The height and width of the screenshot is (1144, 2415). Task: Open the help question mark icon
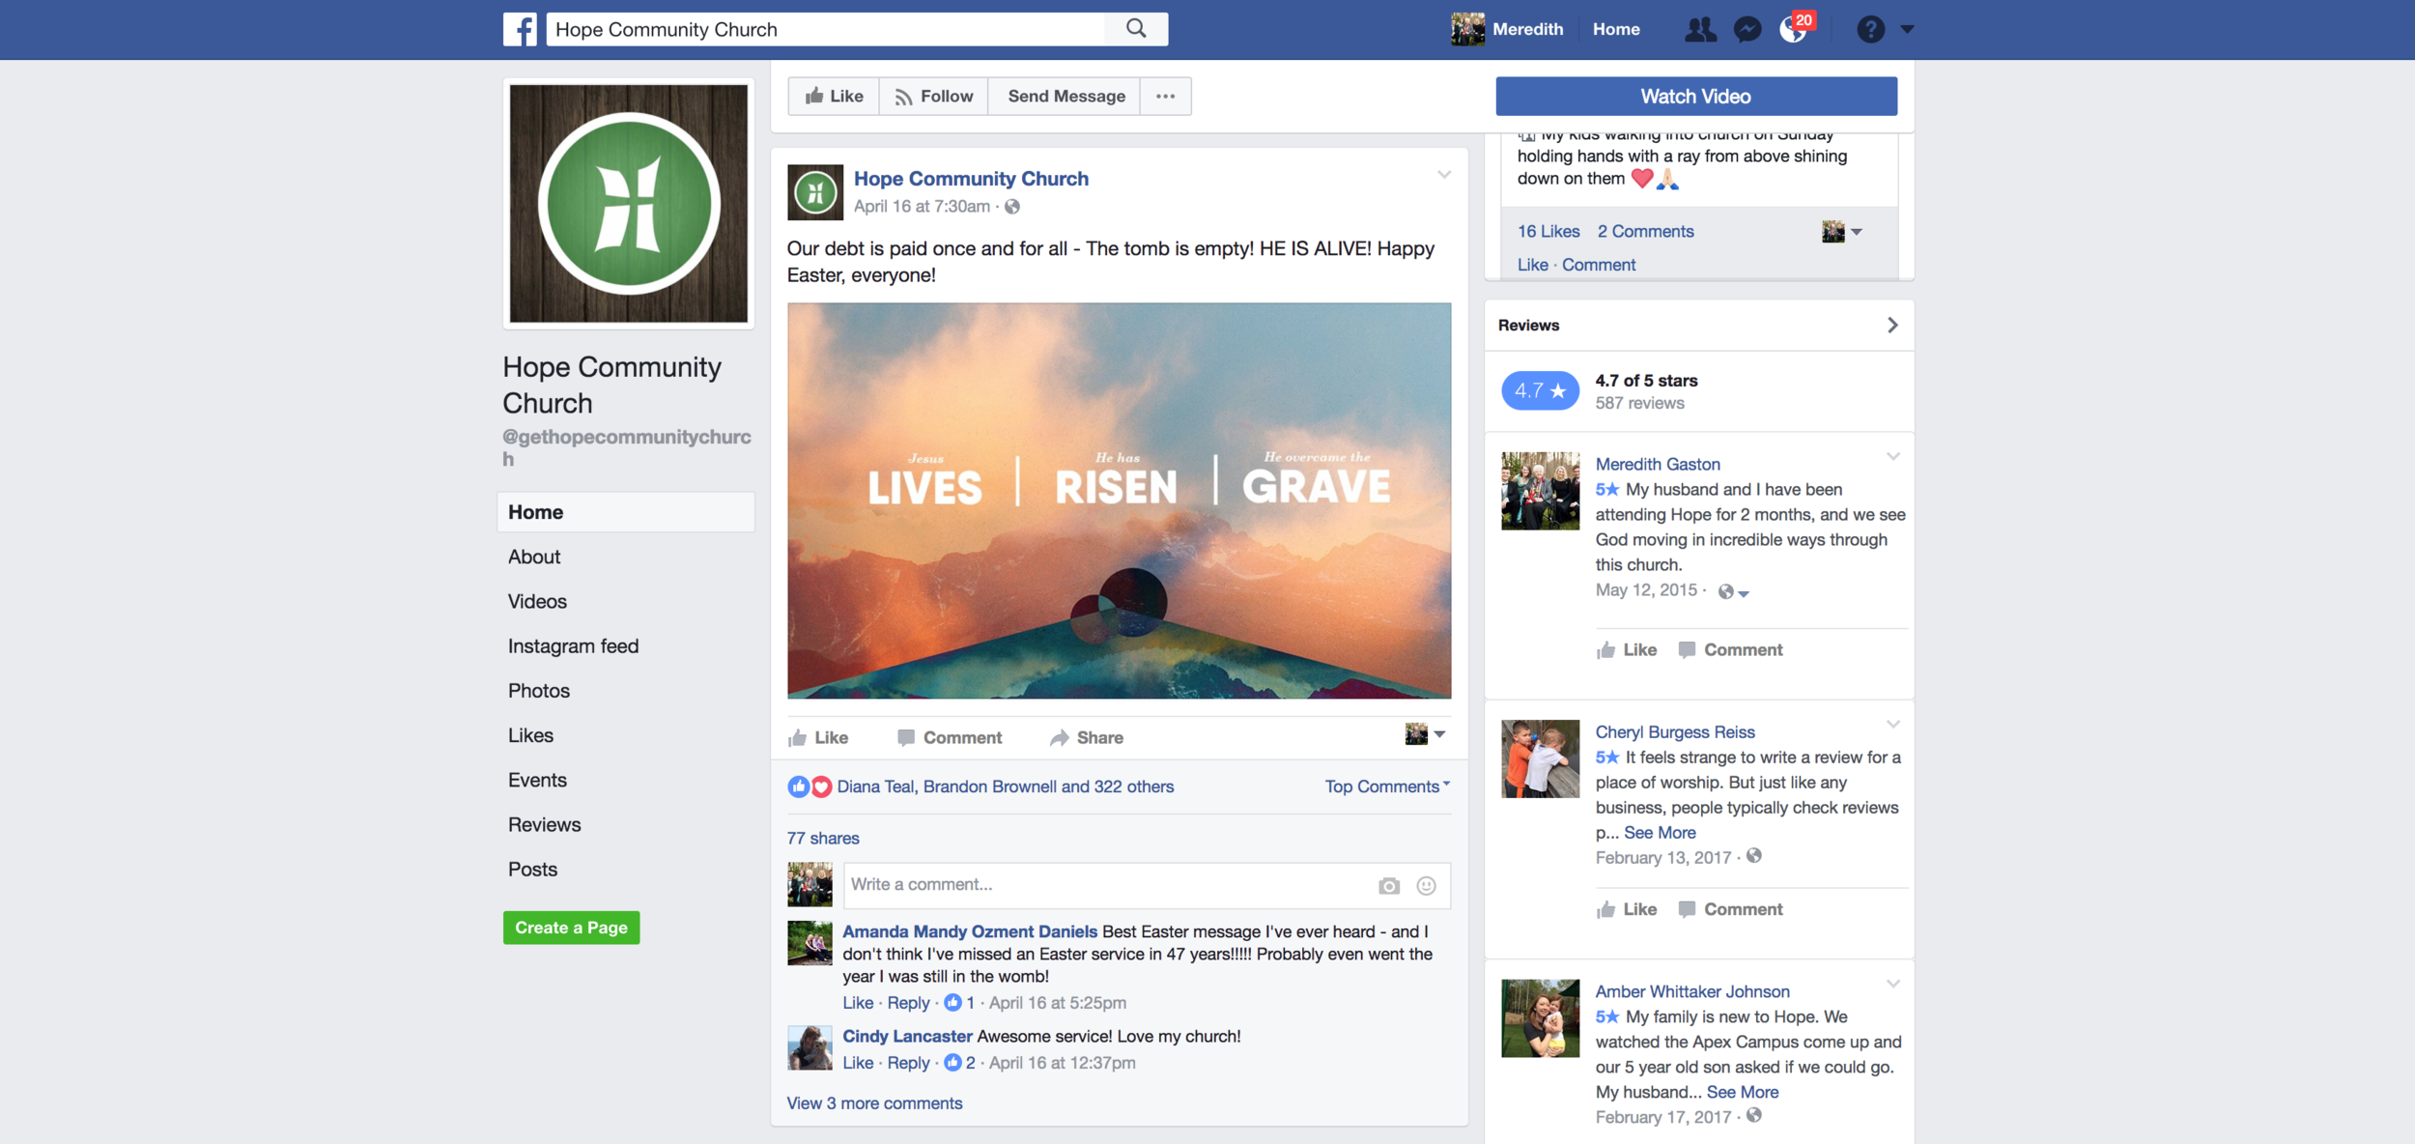point(1870,29)
